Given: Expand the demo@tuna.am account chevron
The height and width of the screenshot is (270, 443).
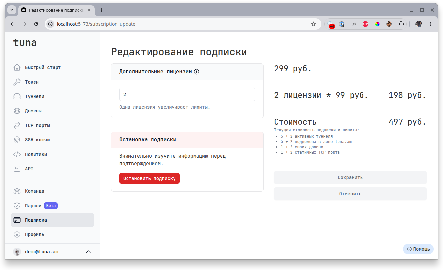Looking at the screenshot, I should pos(88,252).
